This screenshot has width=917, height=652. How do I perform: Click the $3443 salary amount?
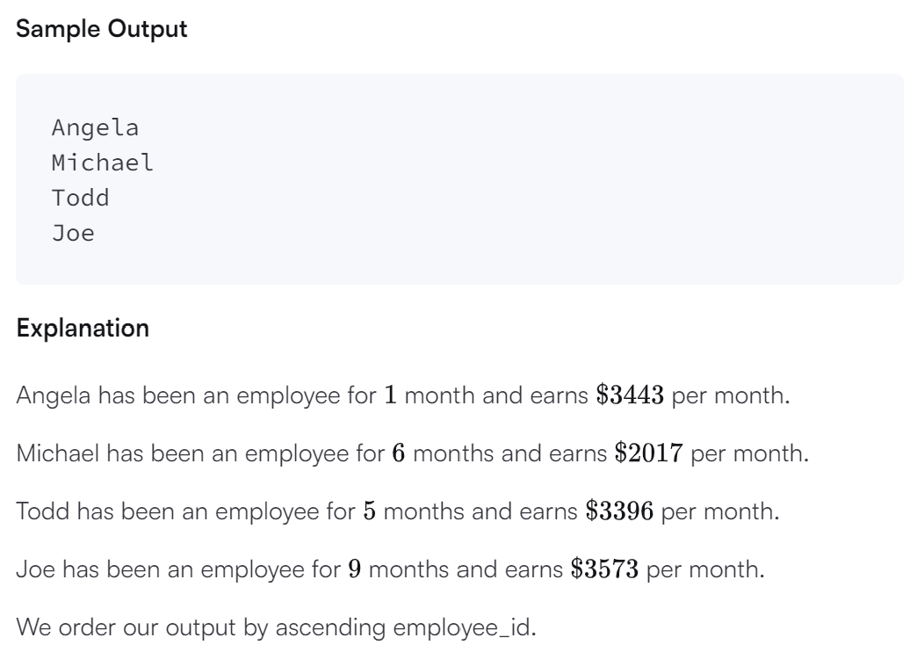click(x=630, y=395)
